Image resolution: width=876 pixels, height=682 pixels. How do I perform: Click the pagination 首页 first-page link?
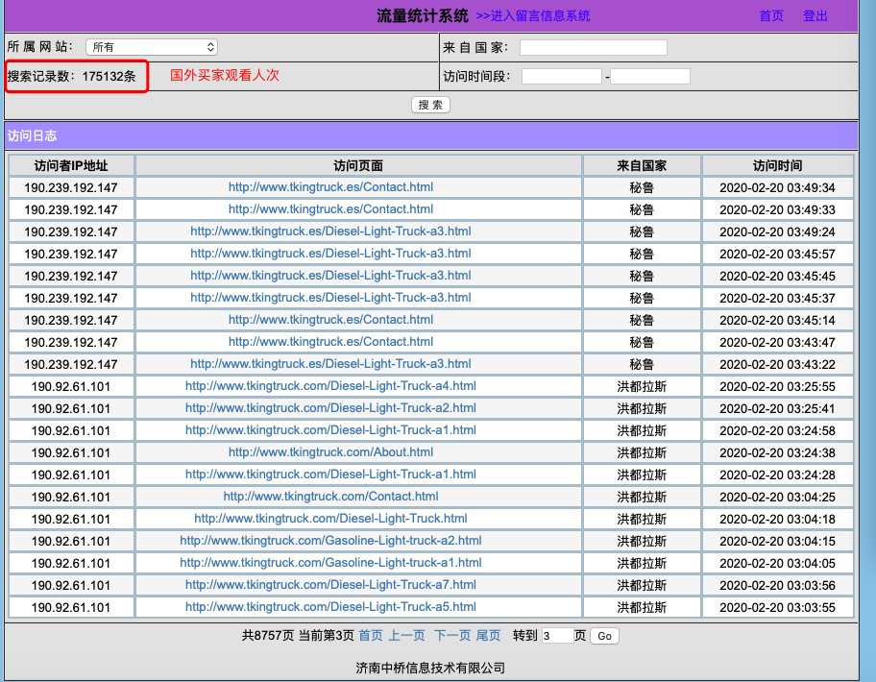(x=371, y=636)
